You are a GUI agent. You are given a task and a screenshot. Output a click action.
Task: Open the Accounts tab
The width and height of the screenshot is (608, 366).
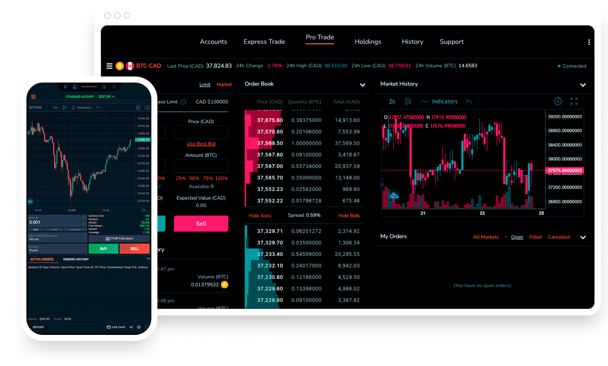pyautogui.click(x=213, y=42)
